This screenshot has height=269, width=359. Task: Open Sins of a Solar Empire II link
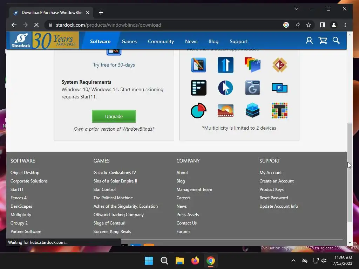point(115,181)
